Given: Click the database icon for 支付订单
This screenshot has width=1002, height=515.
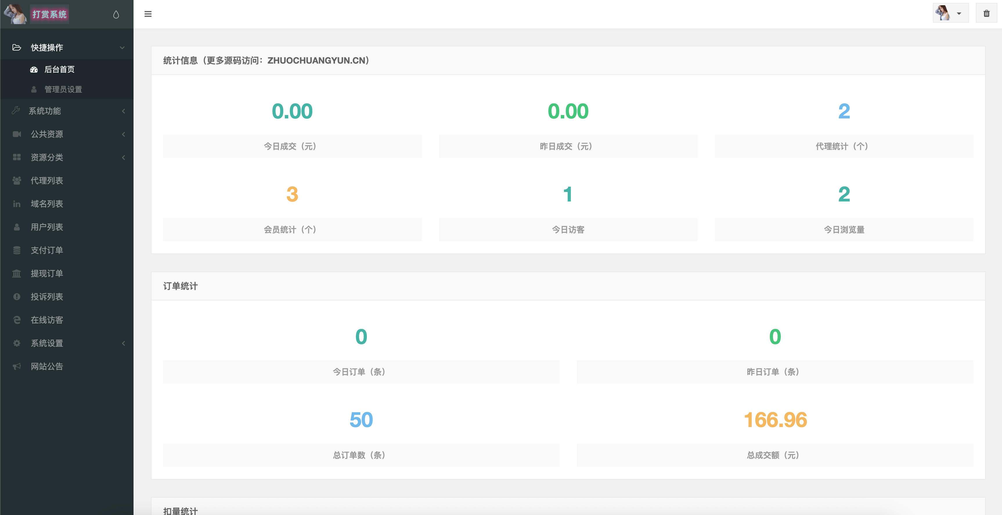Looking at the screenshot, I should 17,250.
